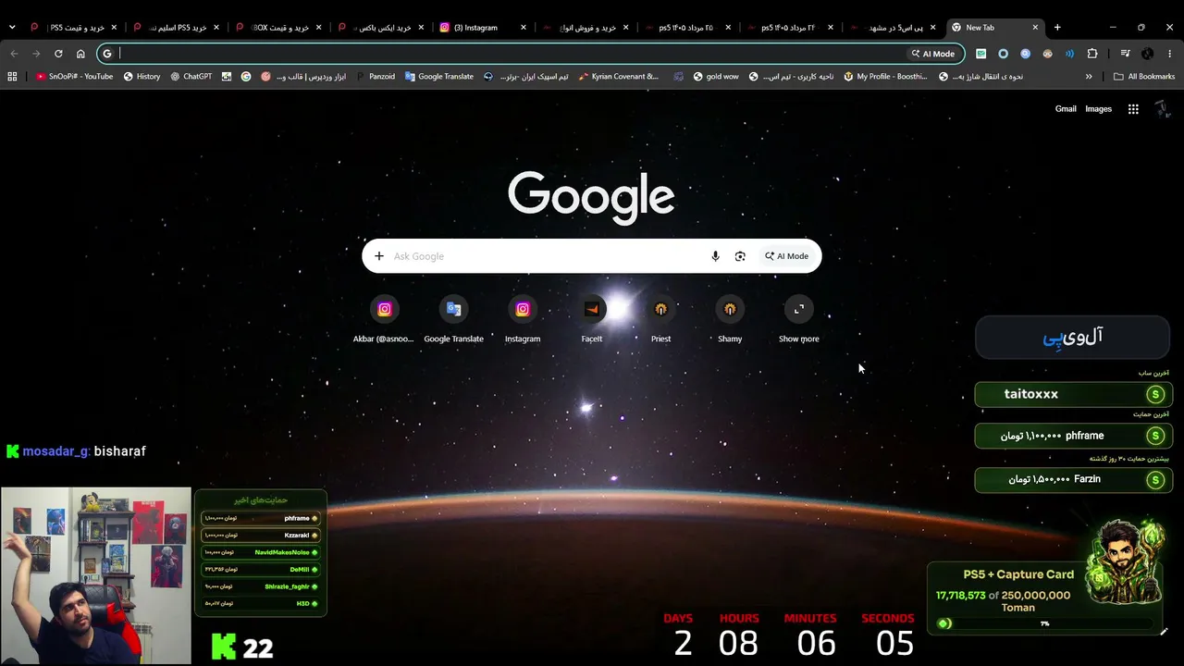Click the taitoxxx subscriber name
The height and width of the screenshot is (666, 1184).
[x=1030, y=394]
